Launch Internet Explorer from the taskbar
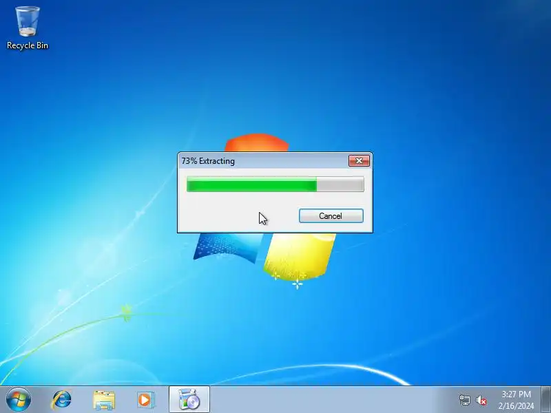This screenshot has height=413, width=551. pyautogui.click(x=61, y=400)
